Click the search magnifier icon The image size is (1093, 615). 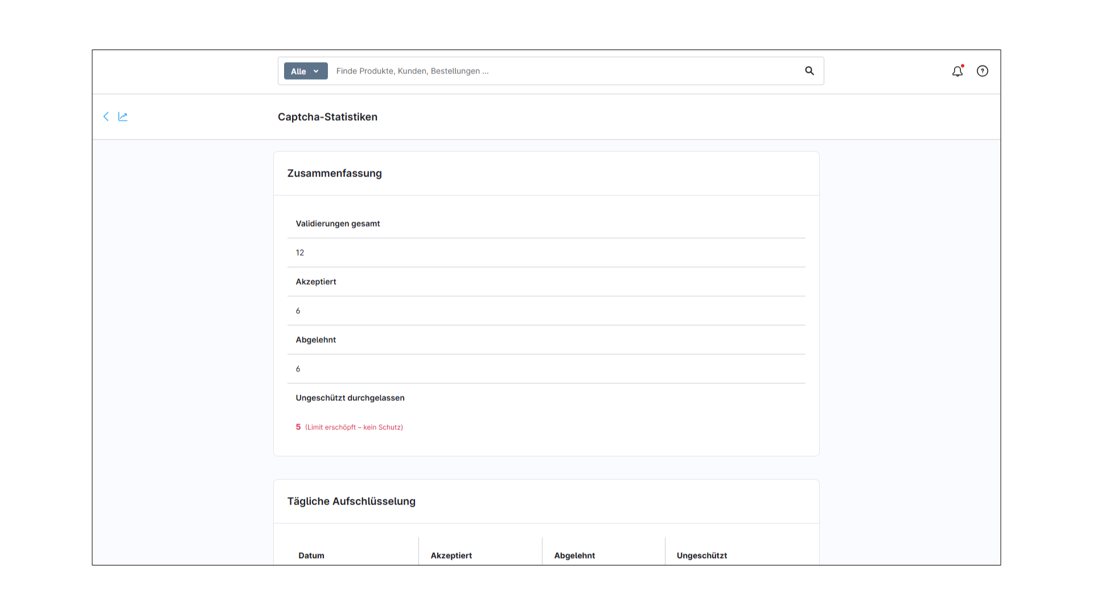[x=810, y=71]
